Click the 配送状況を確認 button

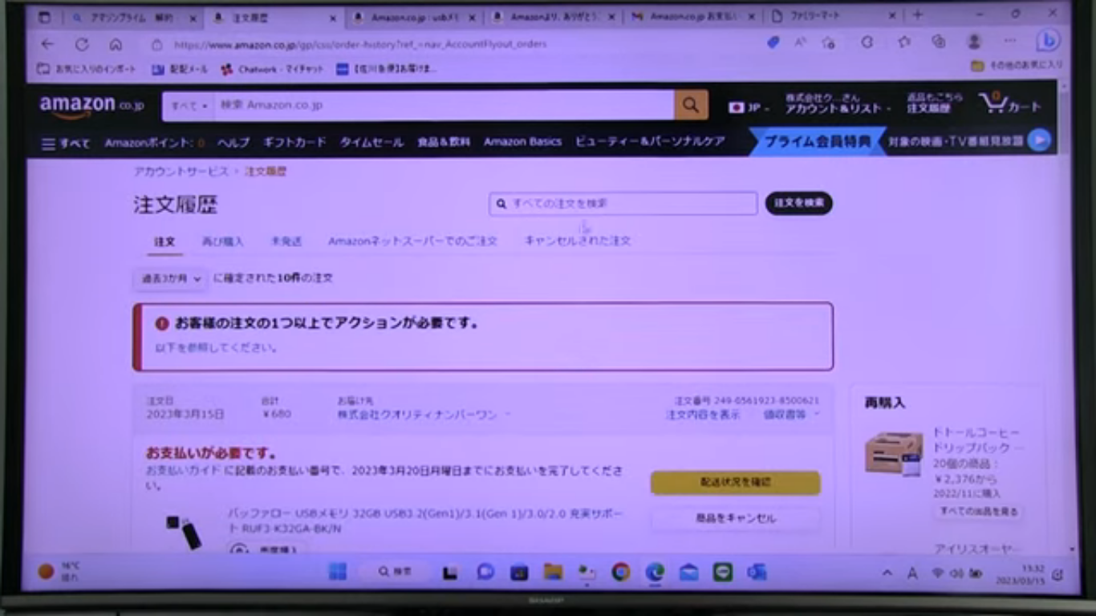[735, 483]
